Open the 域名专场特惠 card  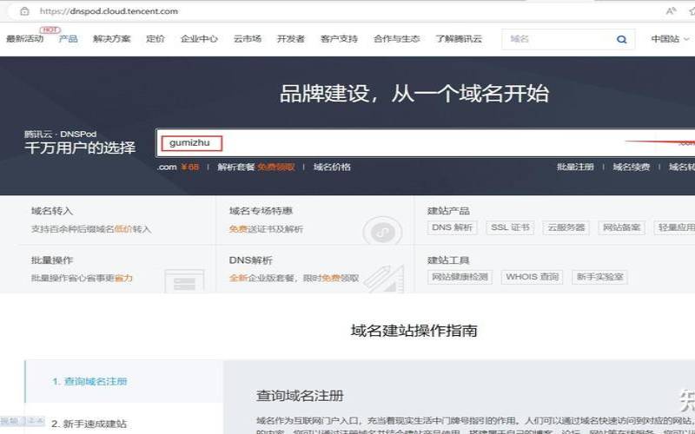[314, 220]
